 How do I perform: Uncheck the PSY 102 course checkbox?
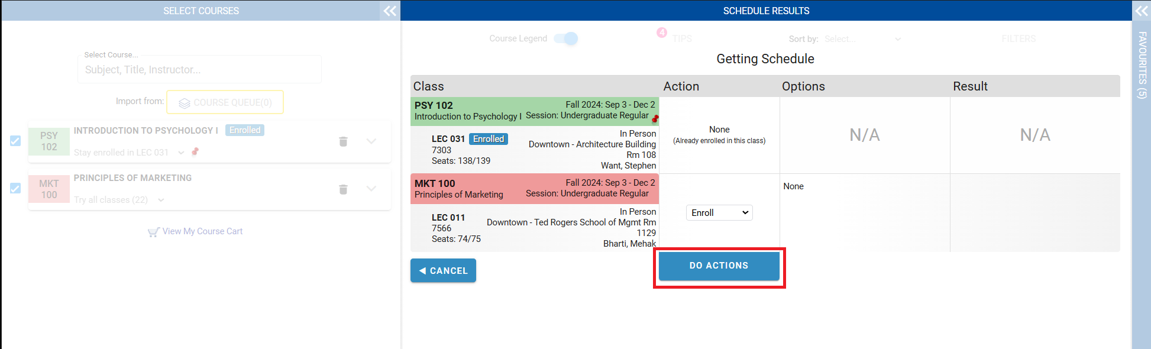click(15, 141)
